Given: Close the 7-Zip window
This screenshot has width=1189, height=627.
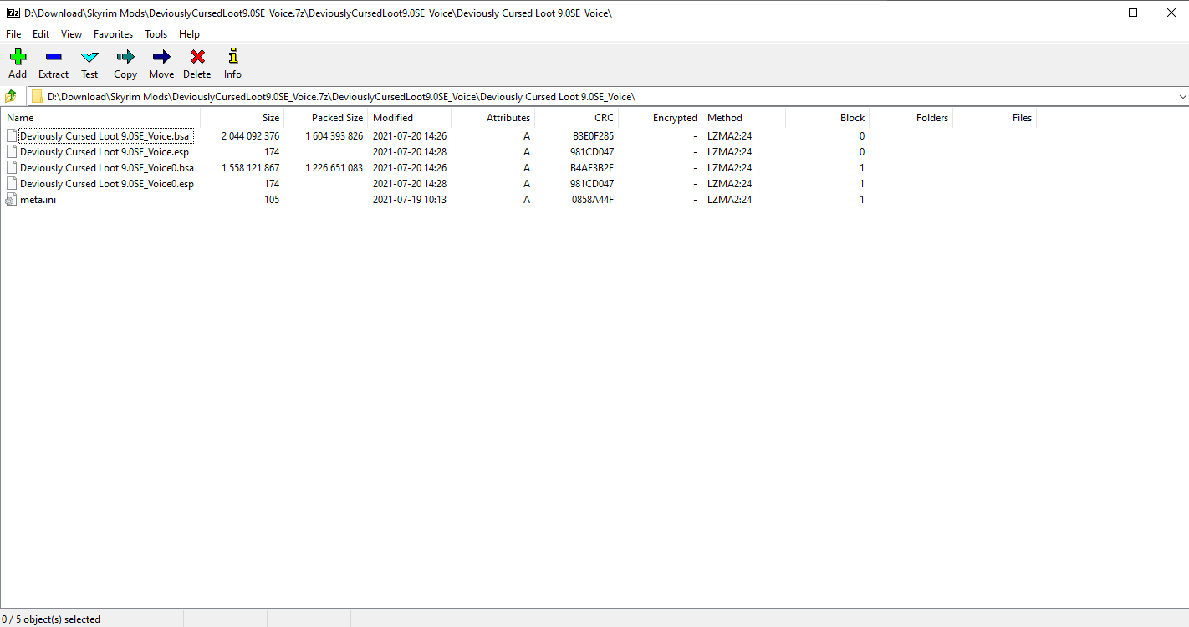Looking at the screenshot, I should 1171,13.
